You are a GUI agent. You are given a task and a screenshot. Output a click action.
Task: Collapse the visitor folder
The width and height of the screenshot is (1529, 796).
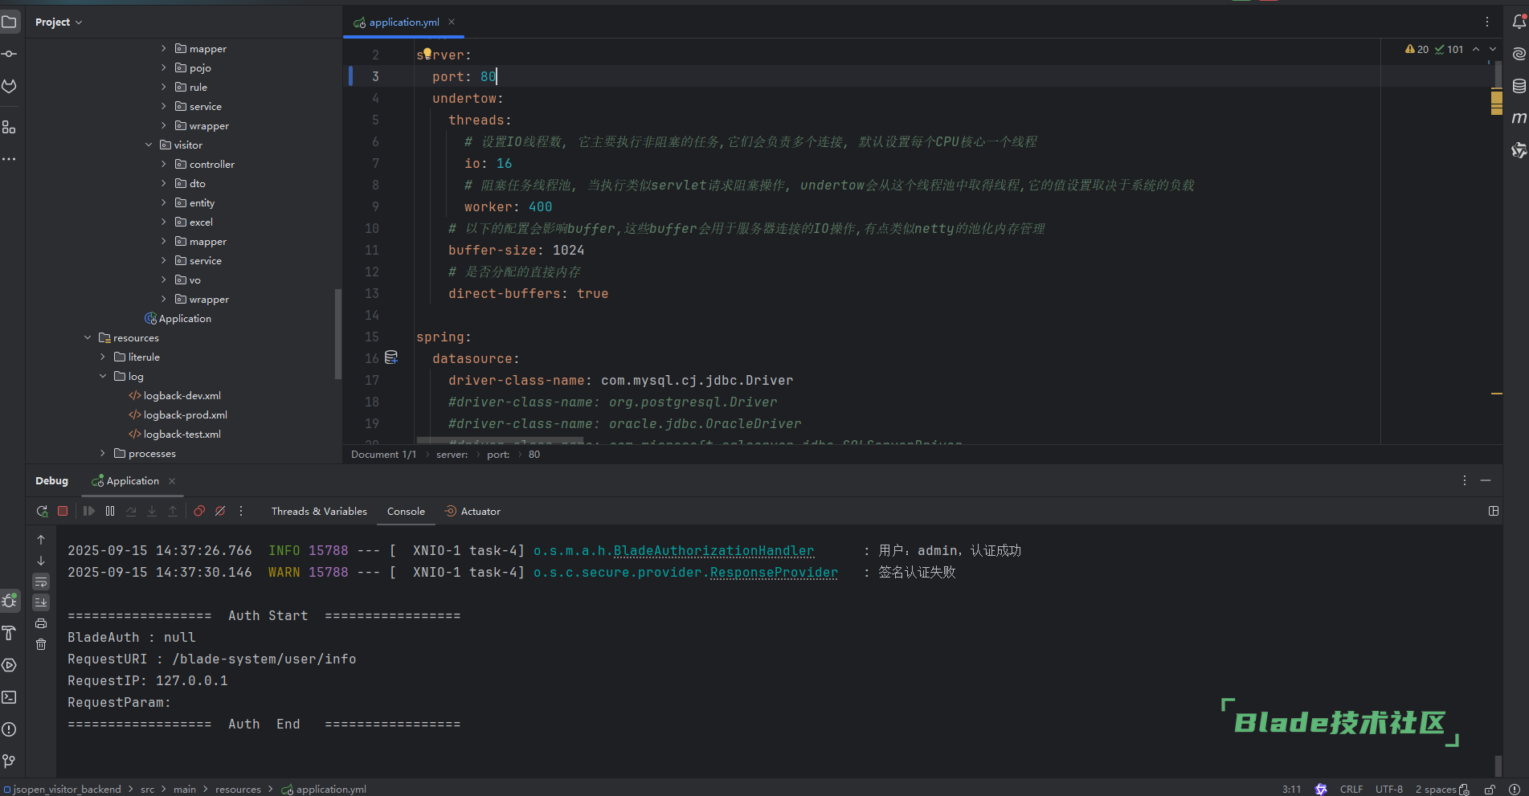149,145
